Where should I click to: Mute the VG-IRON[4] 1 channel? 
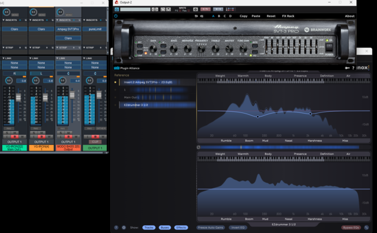[x=42, y=133]
